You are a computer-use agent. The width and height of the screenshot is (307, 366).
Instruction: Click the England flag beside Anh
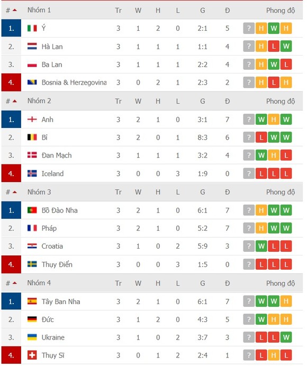pyautogui.click(x=32, y=120)
